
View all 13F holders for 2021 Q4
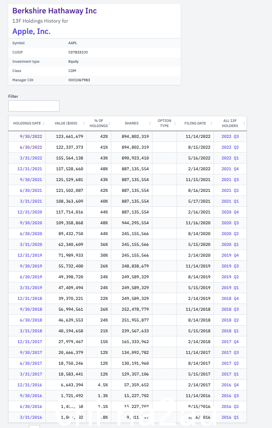(230, 169)
